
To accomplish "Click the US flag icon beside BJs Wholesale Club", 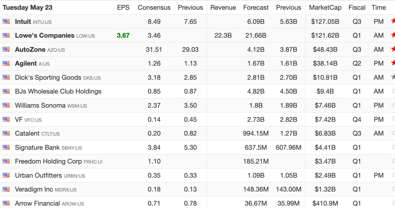I will click(6, 91).
